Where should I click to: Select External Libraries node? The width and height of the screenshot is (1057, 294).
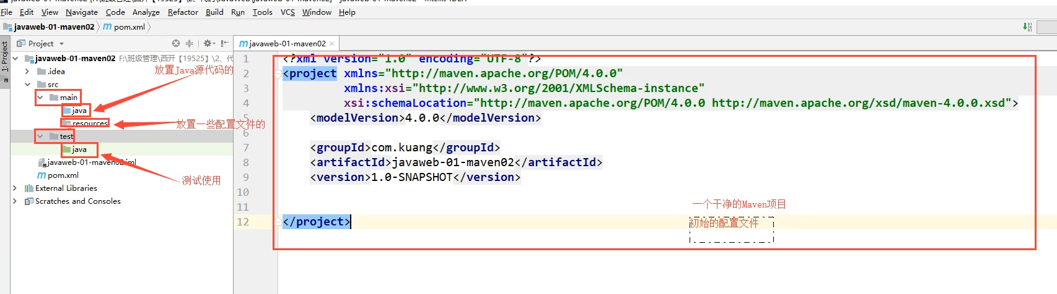coord(66,188)
